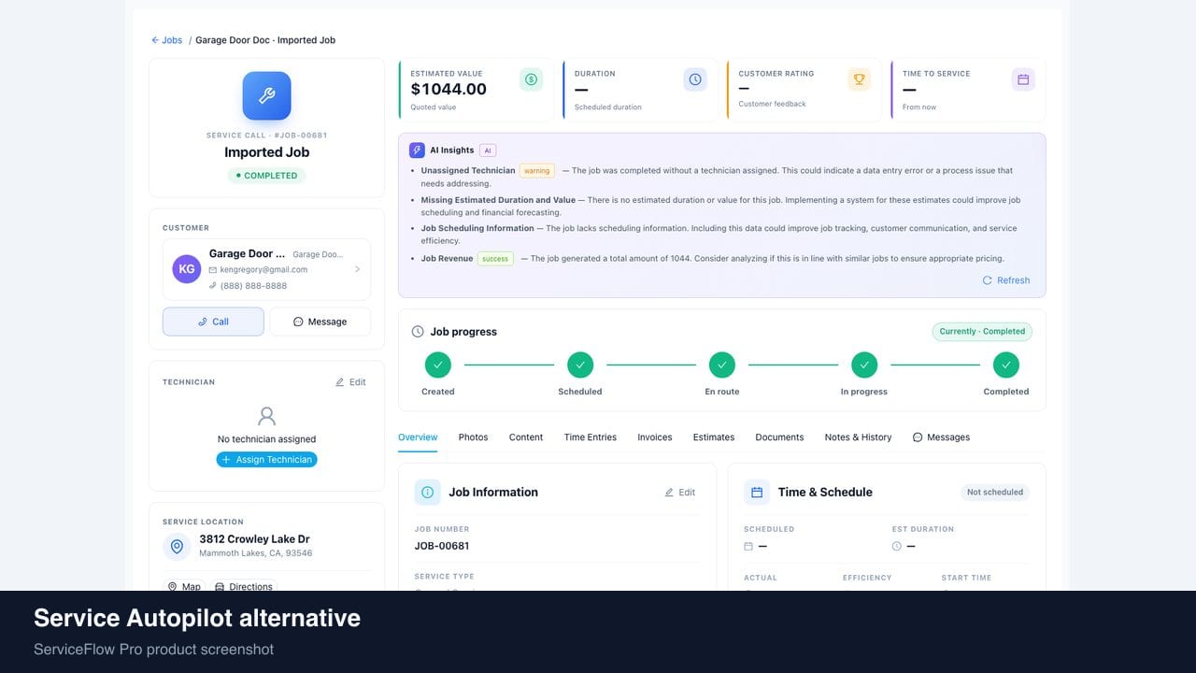Click the location pin icon by 3812 Crowley Lake Dr
The height and width of the screenshot is (673, 1196).
coord(177,547)
